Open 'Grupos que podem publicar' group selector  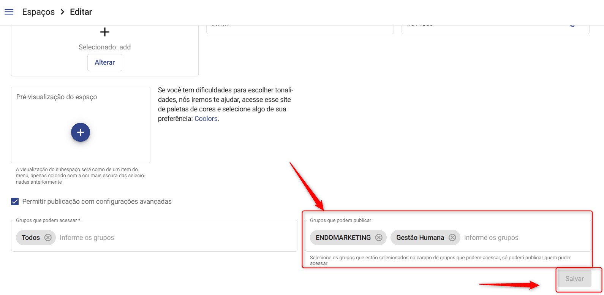point(524,238)
